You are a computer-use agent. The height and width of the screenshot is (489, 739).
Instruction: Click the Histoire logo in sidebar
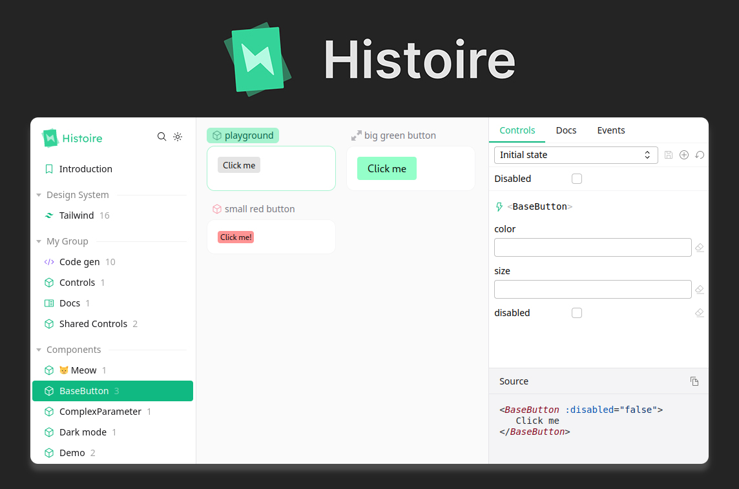(x=72, y=138)
